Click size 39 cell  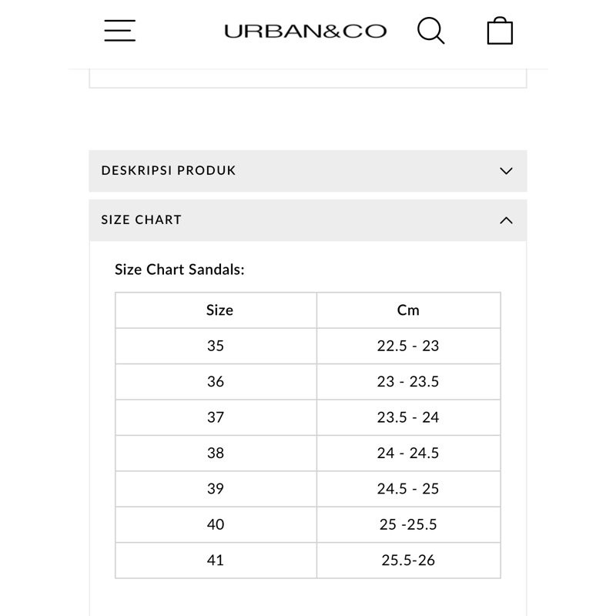pos(216,489)
